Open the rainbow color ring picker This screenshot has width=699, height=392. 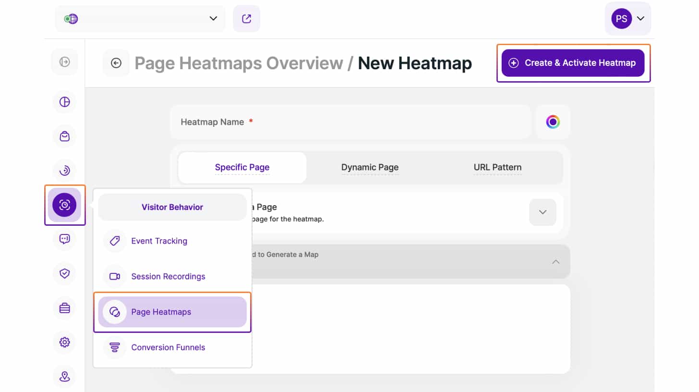click(553, 122)
